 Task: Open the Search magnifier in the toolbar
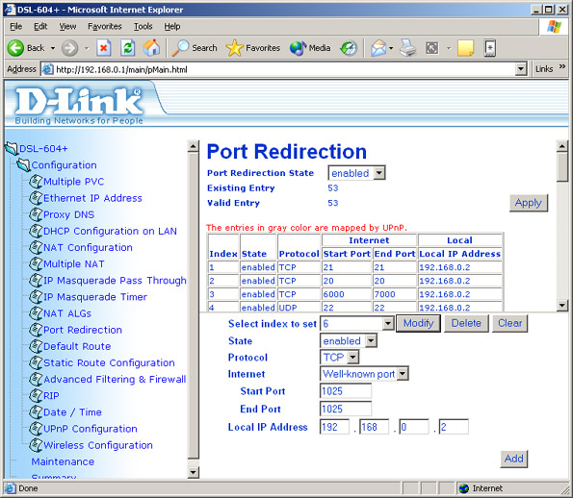coord(195,48)
